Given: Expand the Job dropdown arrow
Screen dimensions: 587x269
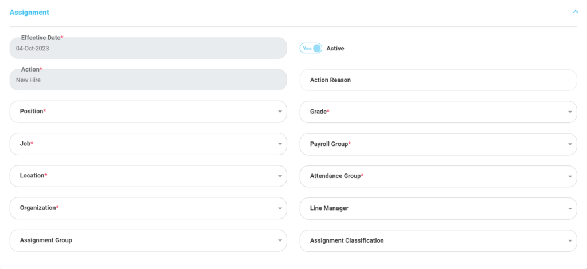Looking at the screenshot, I should 280,144.
